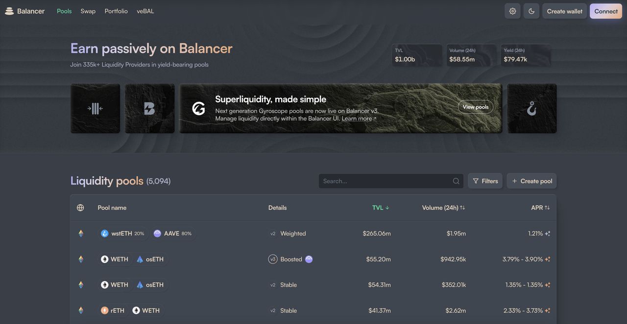627x324 pixels.
Task: Click the $2.62m volume value
Action: pyautogui.click(x=456, y=310)
